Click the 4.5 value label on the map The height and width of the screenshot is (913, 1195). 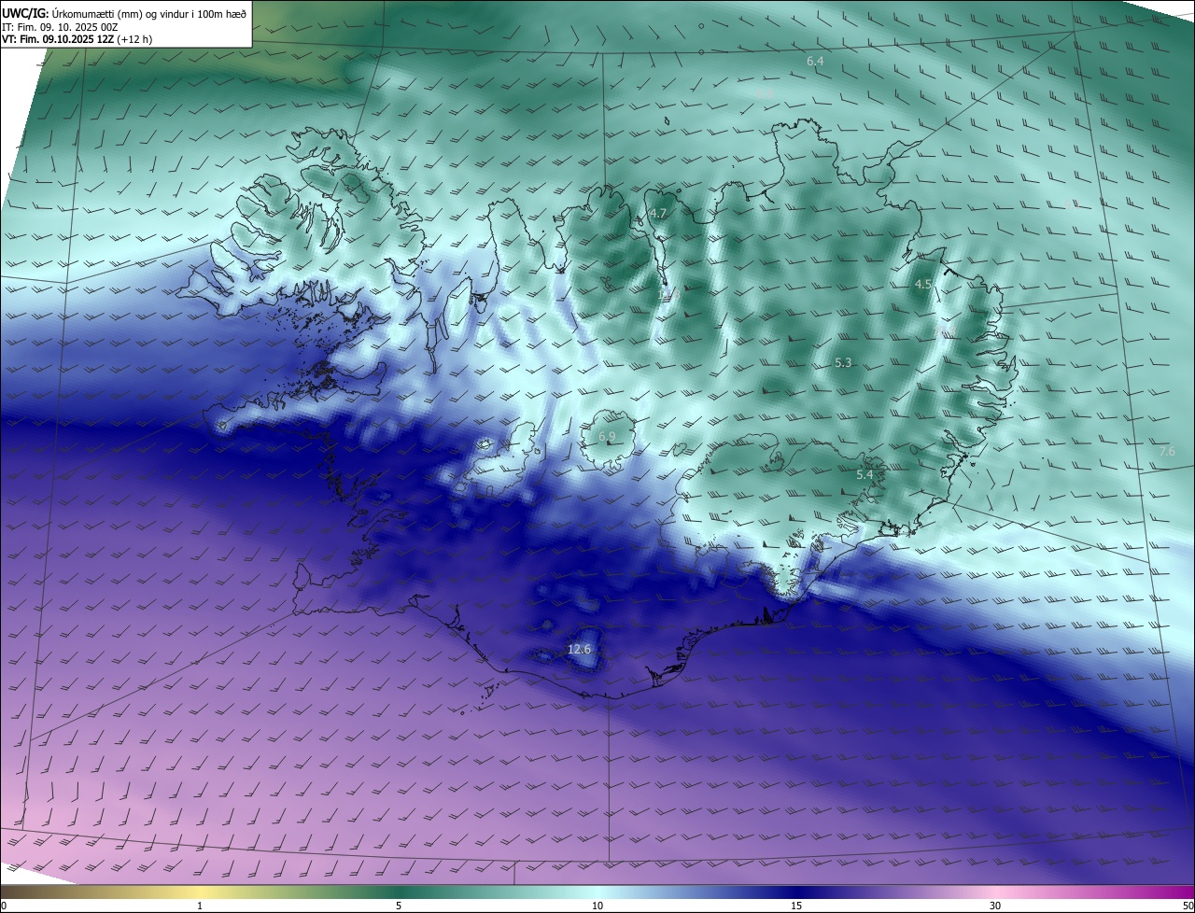click(923, 284)
